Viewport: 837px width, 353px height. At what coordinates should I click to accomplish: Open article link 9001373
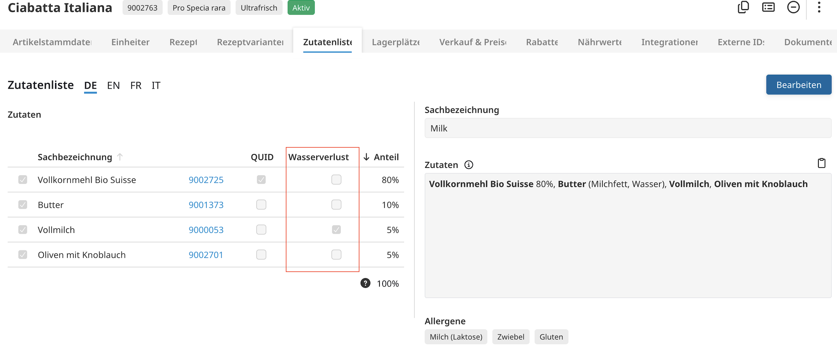point(206,205)
